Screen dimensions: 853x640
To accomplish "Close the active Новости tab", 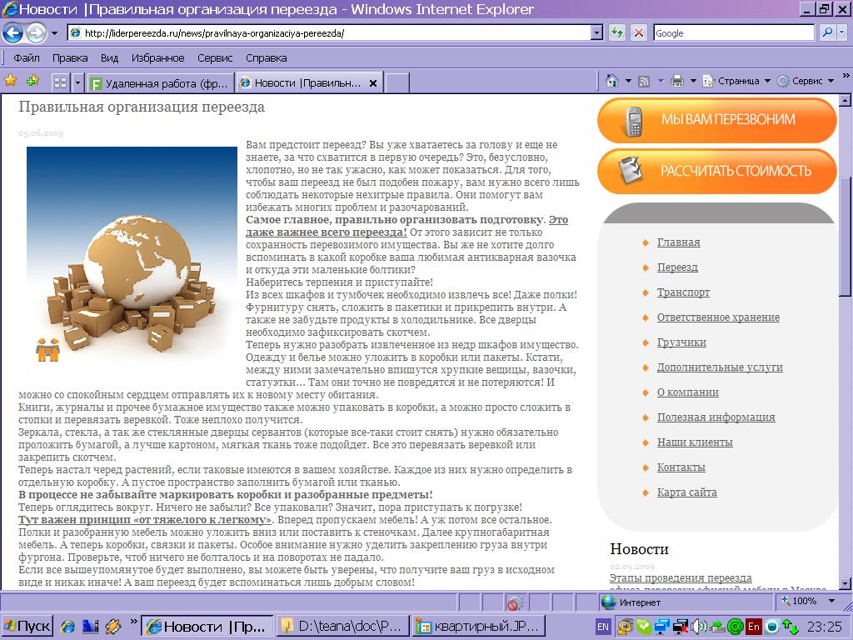I will tap(373, 83).
